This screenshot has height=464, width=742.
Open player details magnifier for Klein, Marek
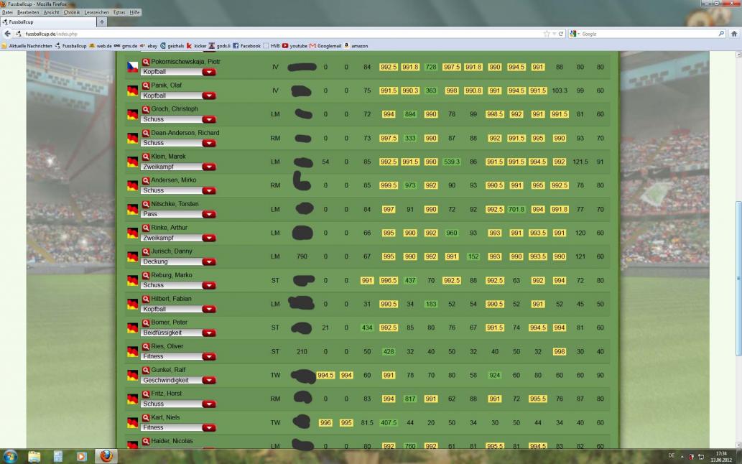coord(146,157)
